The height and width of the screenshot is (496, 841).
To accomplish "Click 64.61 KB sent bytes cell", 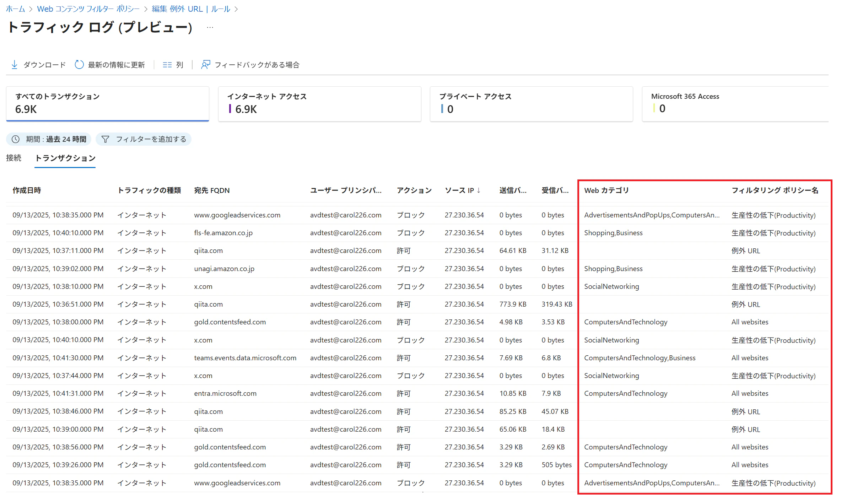I will pos(513,251).
